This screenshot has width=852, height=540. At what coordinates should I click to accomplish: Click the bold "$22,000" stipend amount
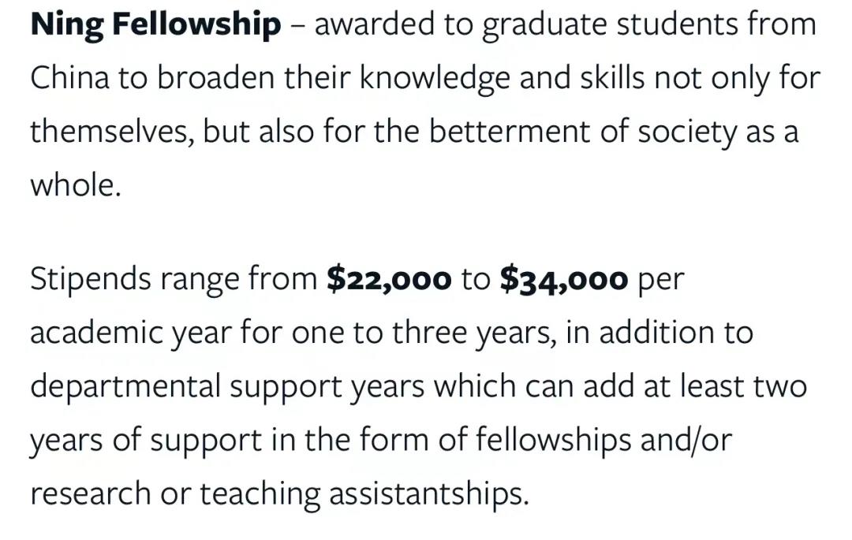(389, 280)
